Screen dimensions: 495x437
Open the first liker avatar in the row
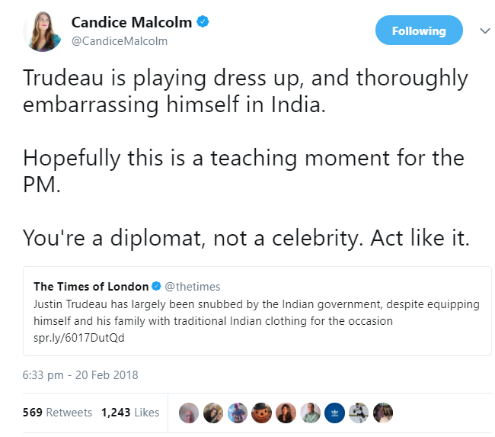click(188, 413)
